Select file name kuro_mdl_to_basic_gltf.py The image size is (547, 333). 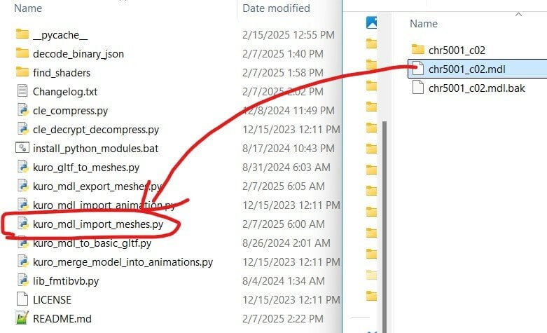pyautogui.click(x=92, y=243)
